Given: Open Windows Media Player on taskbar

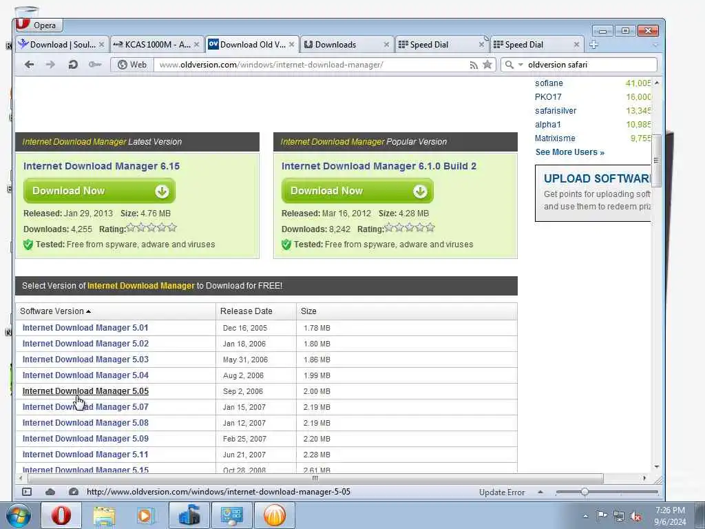Looking at the screenshot, I should click(145, 515).
